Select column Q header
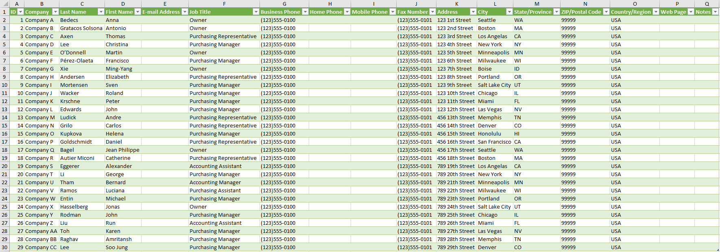The image size is (720, 252). pyautogui.click(x=707, y=4)
